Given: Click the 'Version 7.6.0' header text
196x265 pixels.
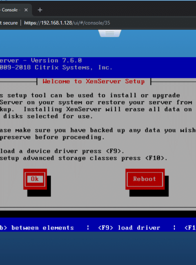Looking at the screenshot, I should point(56,60).
